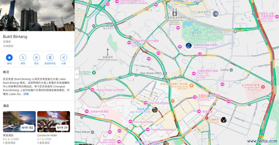Click the Petronas Twin Towers landmark icon
The image size is (279, 145).
coord(175,12)
